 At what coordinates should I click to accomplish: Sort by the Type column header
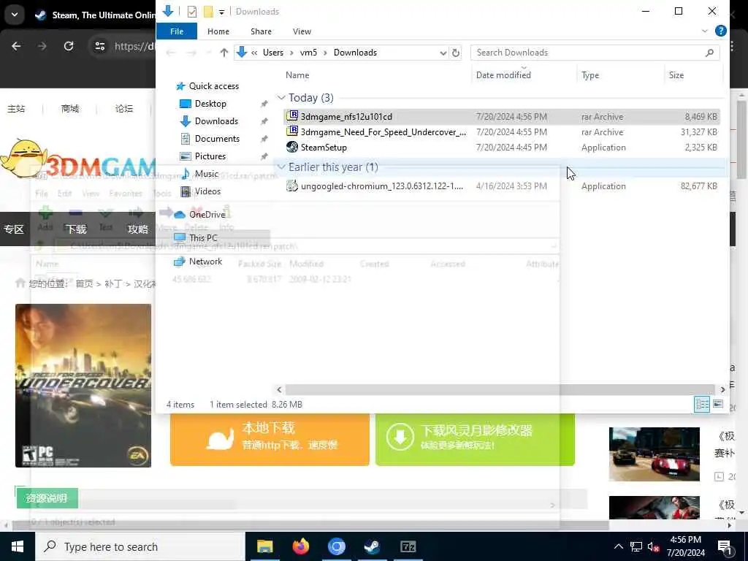(x=590, y=75)
